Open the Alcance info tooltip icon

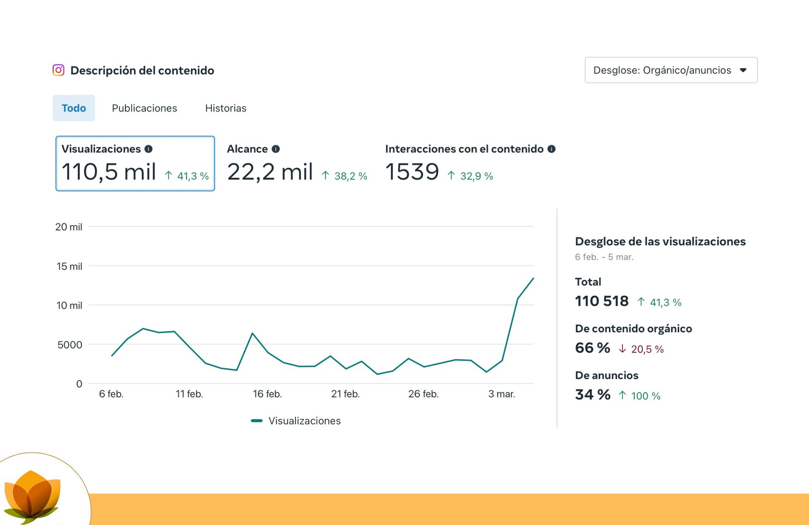(x=276, y=149)
